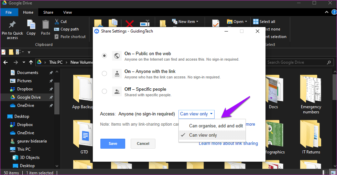Image resolution: width=337 pixels, height=175 pixels.
Task: Click the Rename icon in ribbon
Action: (145, 23)
